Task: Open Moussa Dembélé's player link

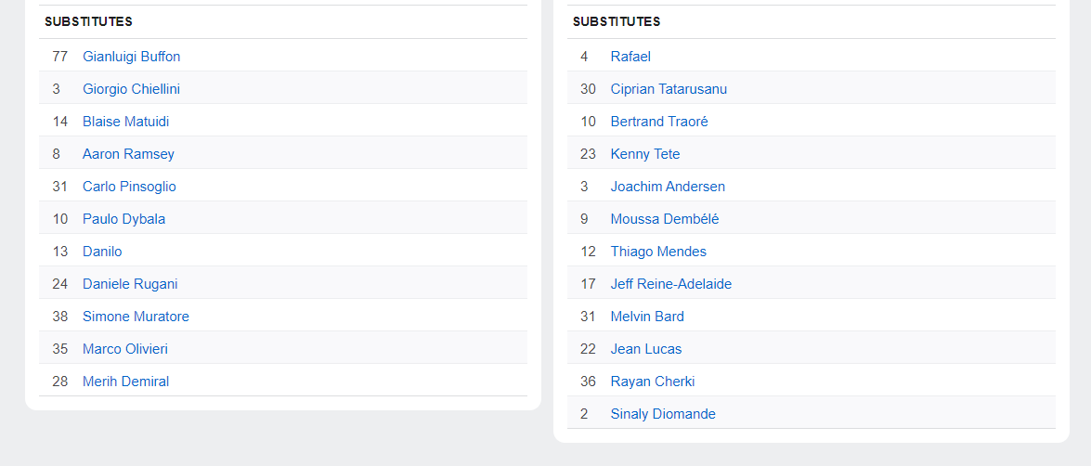Action: tap(665, 219)
